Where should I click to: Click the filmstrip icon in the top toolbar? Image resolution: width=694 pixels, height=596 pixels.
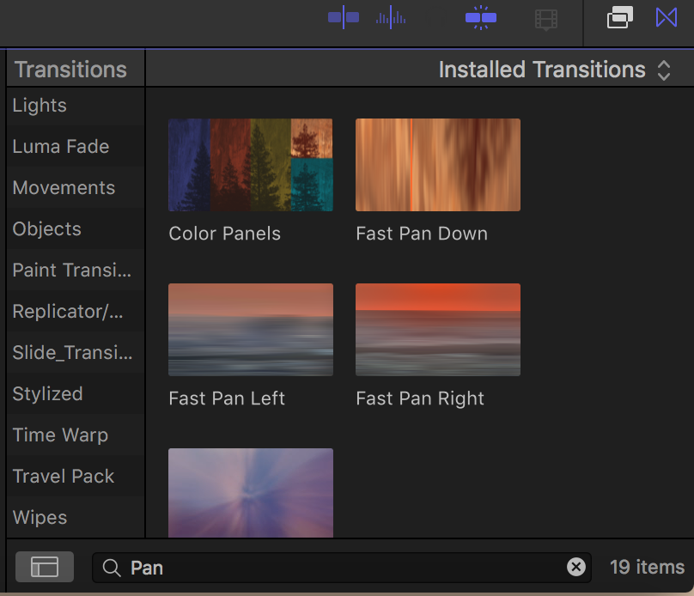tap(546, 19)
